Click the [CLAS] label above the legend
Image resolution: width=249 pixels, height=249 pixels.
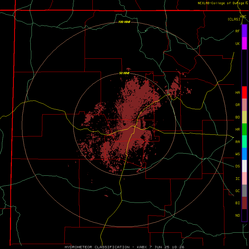point(234,19)
